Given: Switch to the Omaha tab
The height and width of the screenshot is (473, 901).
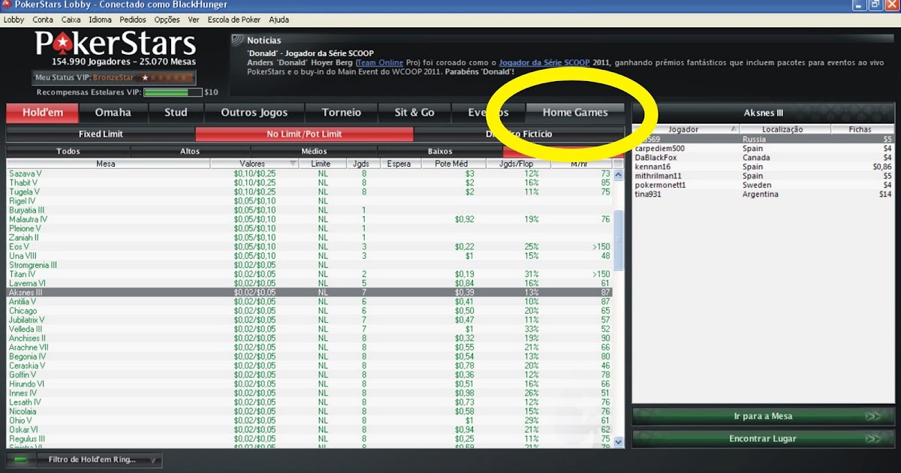Looking at the screenshot, I should (x=113, y=113).
